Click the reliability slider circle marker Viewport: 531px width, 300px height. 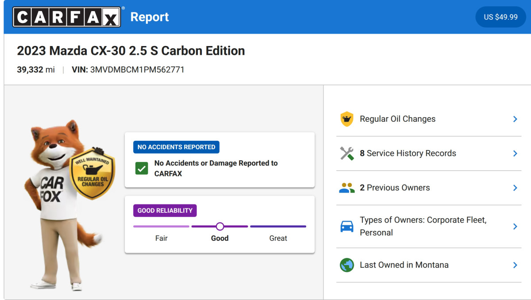(x=220, y=227)
